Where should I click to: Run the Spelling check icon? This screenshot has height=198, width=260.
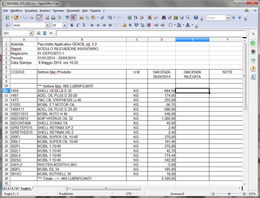coord(67,17)
